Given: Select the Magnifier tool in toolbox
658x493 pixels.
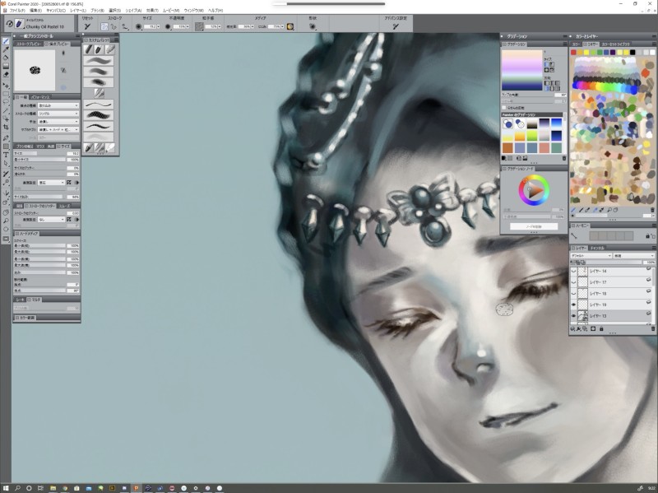Looking at the screenshot, I should [6, 221].
